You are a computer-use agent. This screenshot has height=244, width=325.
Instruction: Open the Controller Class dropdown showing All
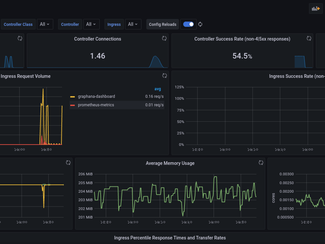coord(45,24)
